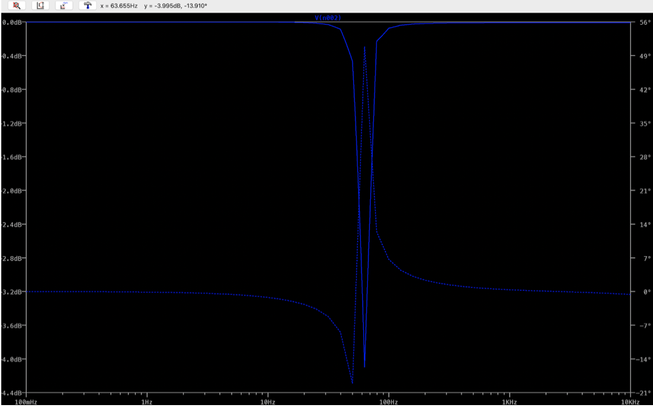The height and width of the screenshot is (407, 653).
Task: Click the dotted phase trace dip below -14°
Action: 352,382
